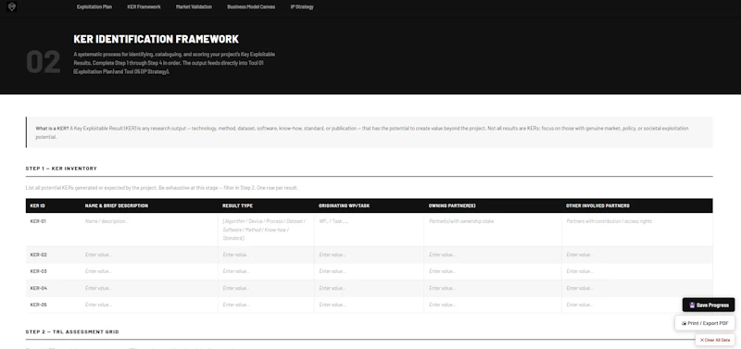This screenshot has height=349, width=741.
Task: Click the KER ID column header
Action: tap(38, 206)
